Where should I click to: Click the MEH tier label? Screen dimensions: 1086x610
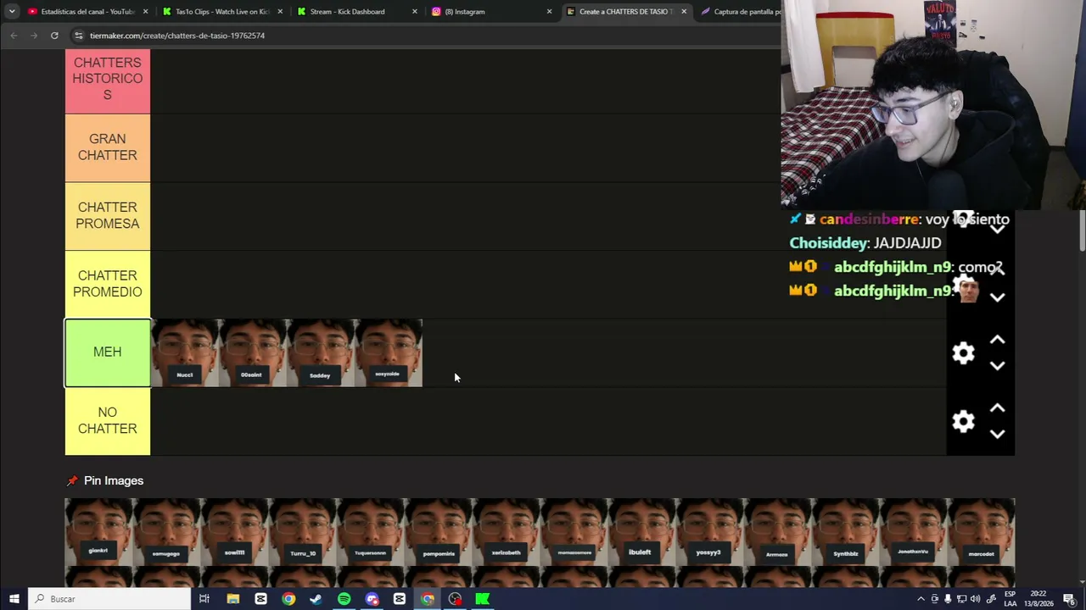tap(108, 352)
